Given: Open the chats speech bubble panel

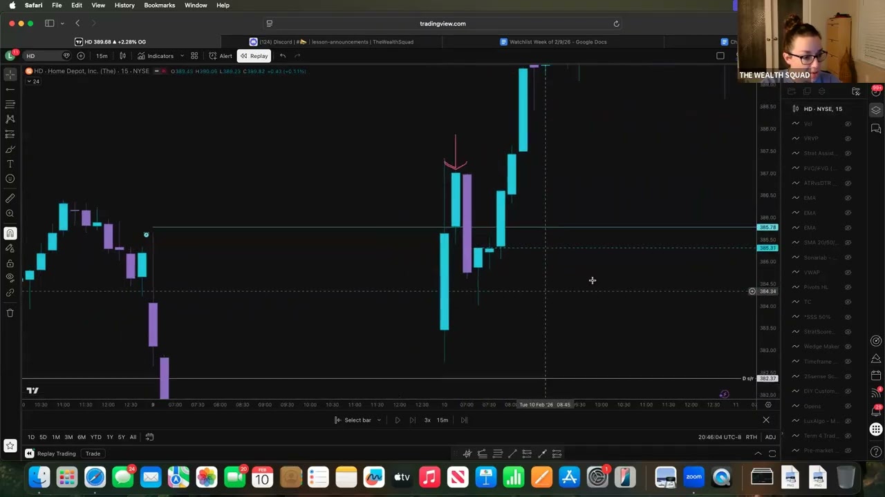Looking at the screenshot, I should pyautogui.click(x=876, y=128).
